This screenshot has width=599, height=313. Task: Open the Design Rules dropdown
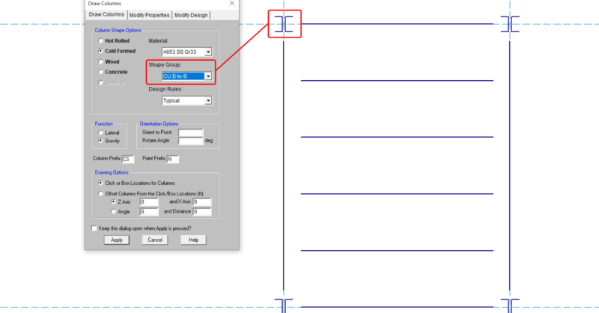[x=208, y=100]
